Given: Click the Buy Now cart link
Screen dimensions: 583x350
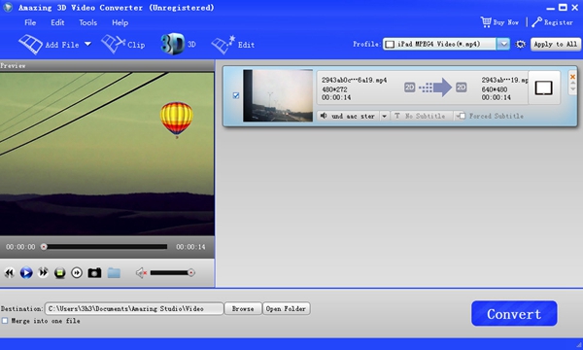Looking at the screenshot, I should 499,22.
